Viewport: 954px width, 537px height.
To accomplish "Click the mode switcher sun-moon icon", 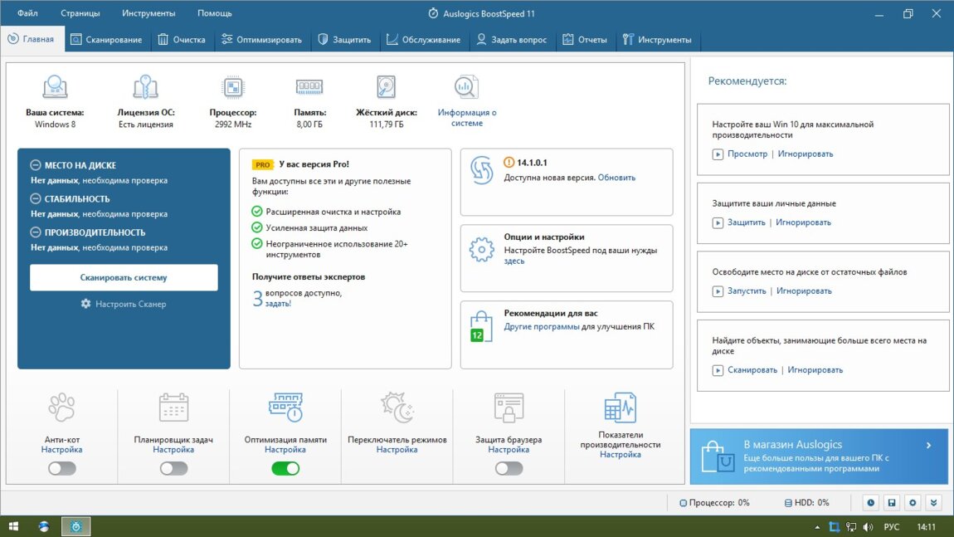I will click(x=397, y=408).
